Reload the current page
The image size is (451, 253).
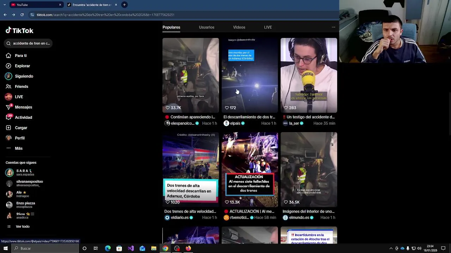tap(22, 15)
